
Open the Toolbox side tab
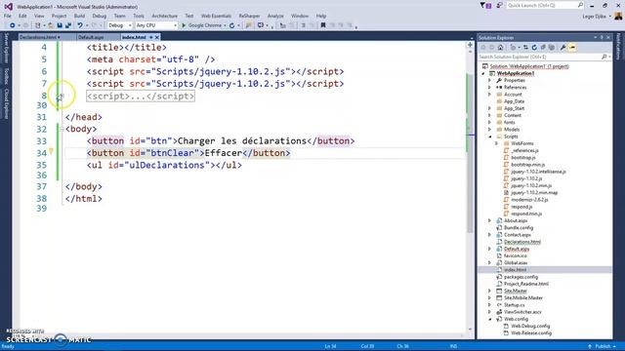click(x=7, y=76)
